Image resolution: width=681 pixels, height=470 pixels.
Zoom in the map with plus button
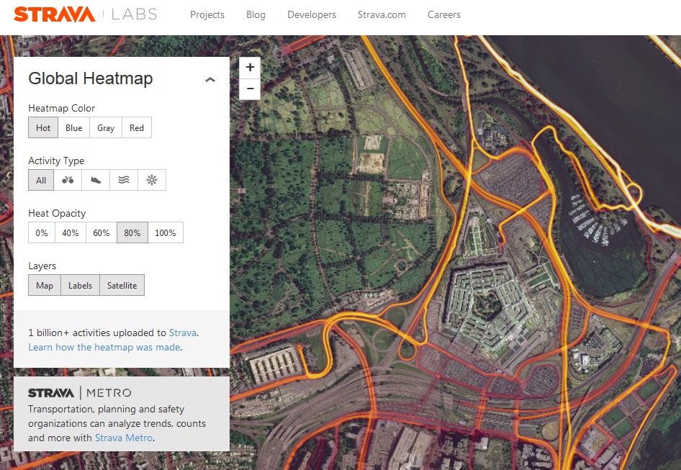[x=250, y=68]
